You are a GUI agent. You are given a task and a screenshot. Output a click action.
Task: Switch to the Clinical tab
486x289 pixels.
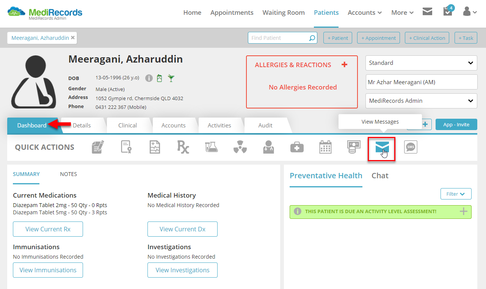tap(127, 125)
